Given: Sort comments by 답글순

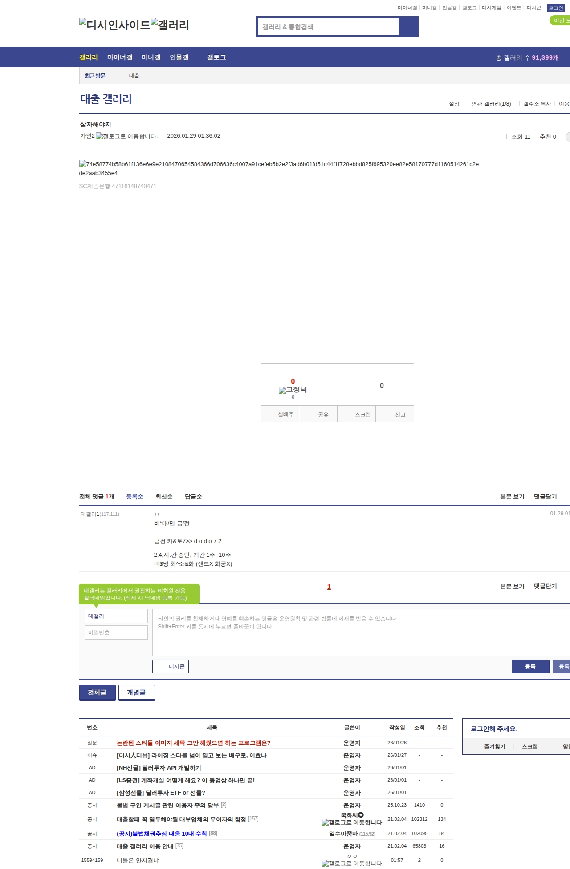Looking at the screenshot, I should click(193, 497).
